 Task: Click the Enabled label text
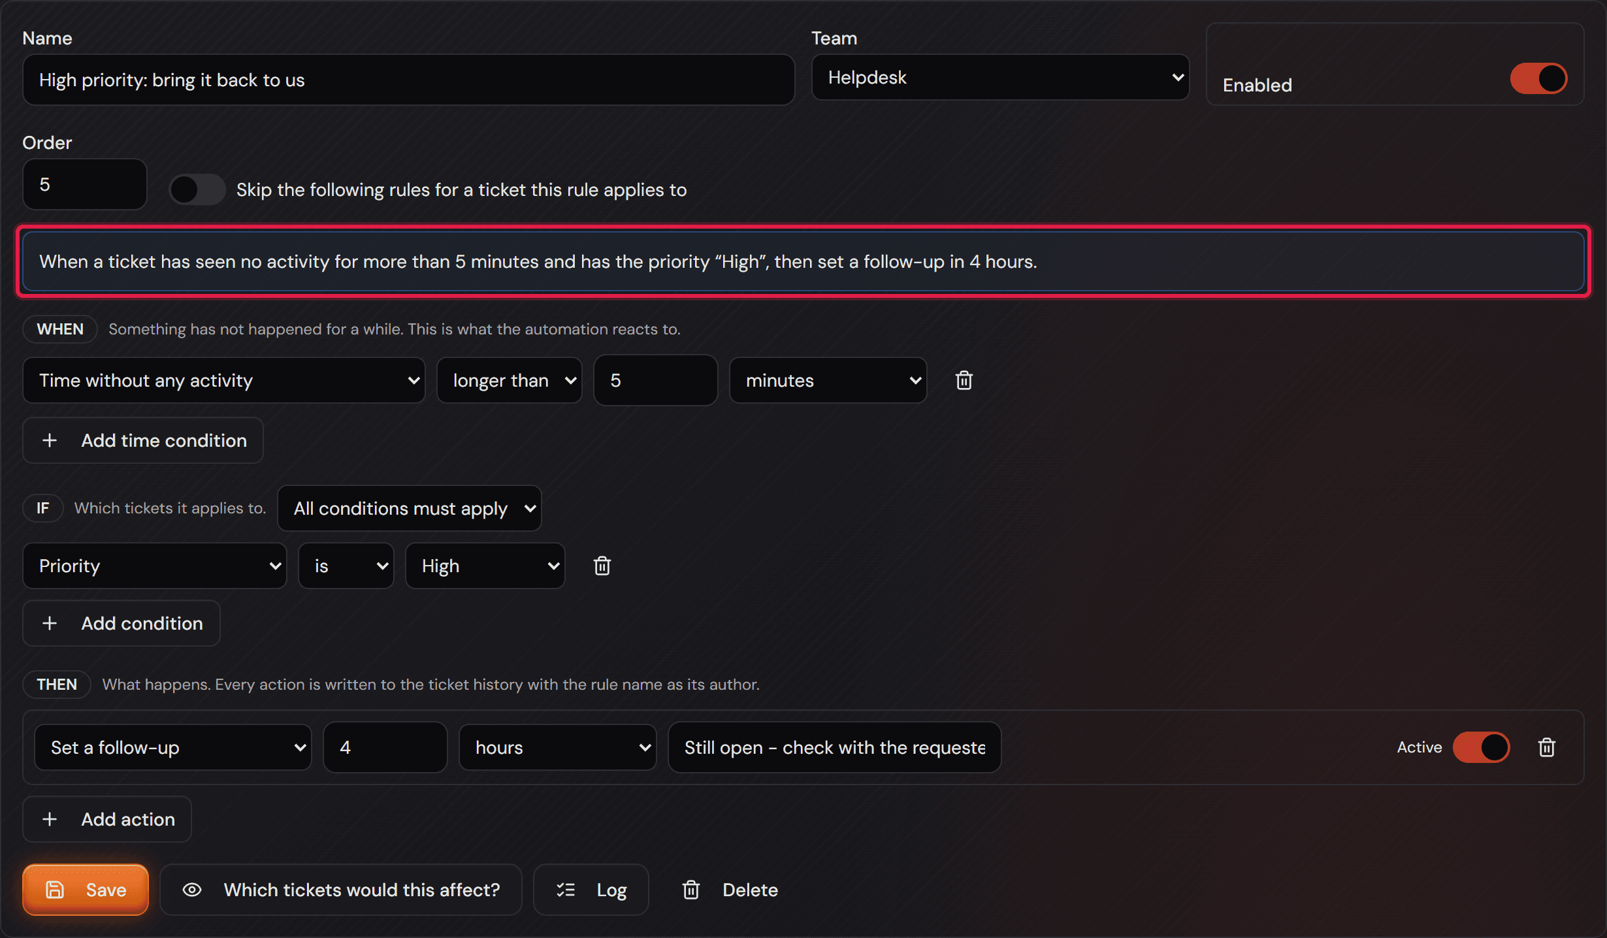coord(1257,85)
